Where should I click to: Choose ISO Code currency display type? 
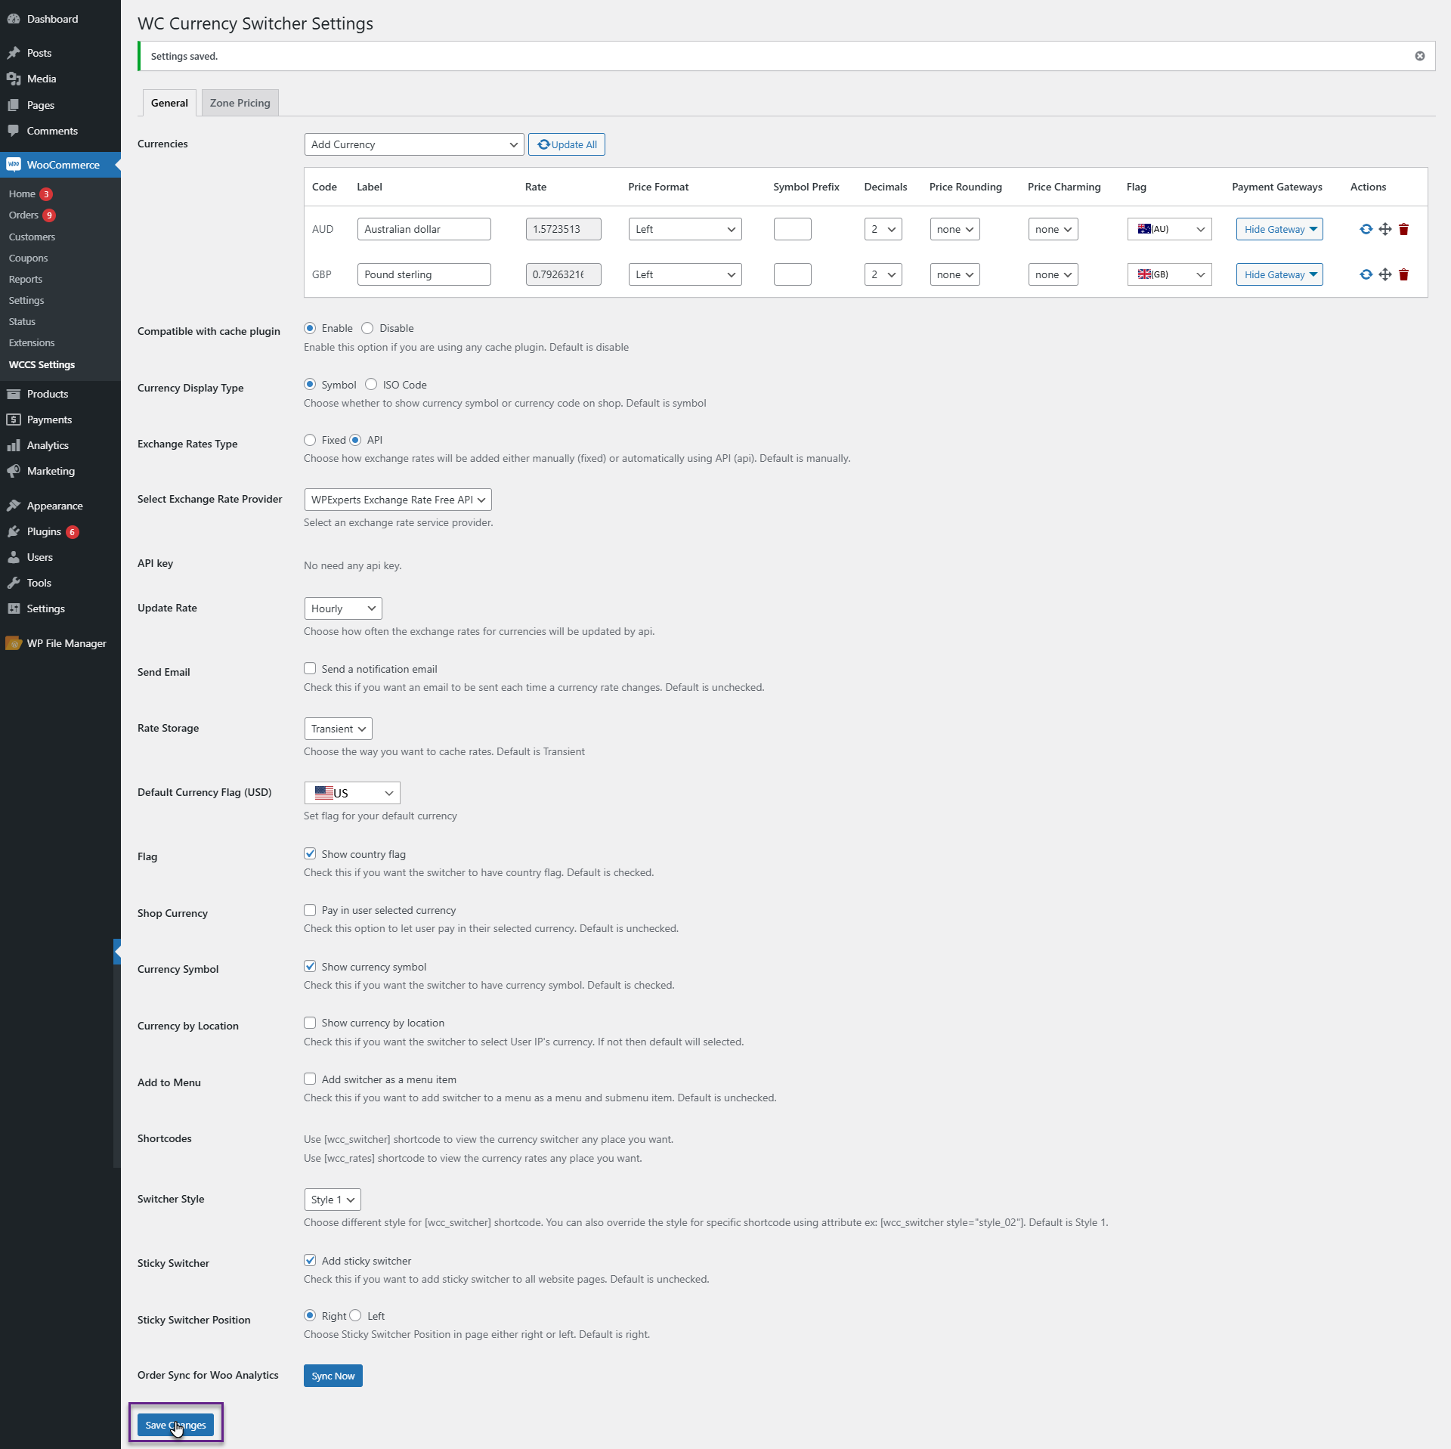point(371,385)
